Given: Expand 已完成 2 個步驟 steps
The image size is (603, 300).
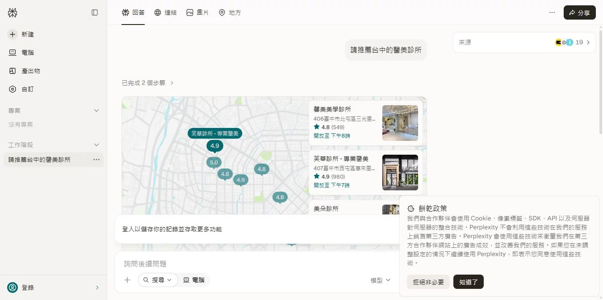Looking at the screenshot, I should point(148,83).
